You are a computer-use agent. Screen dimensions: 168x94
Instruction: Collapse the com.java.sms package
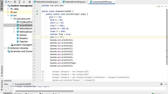pyautogui.click(x=11, y=19)
